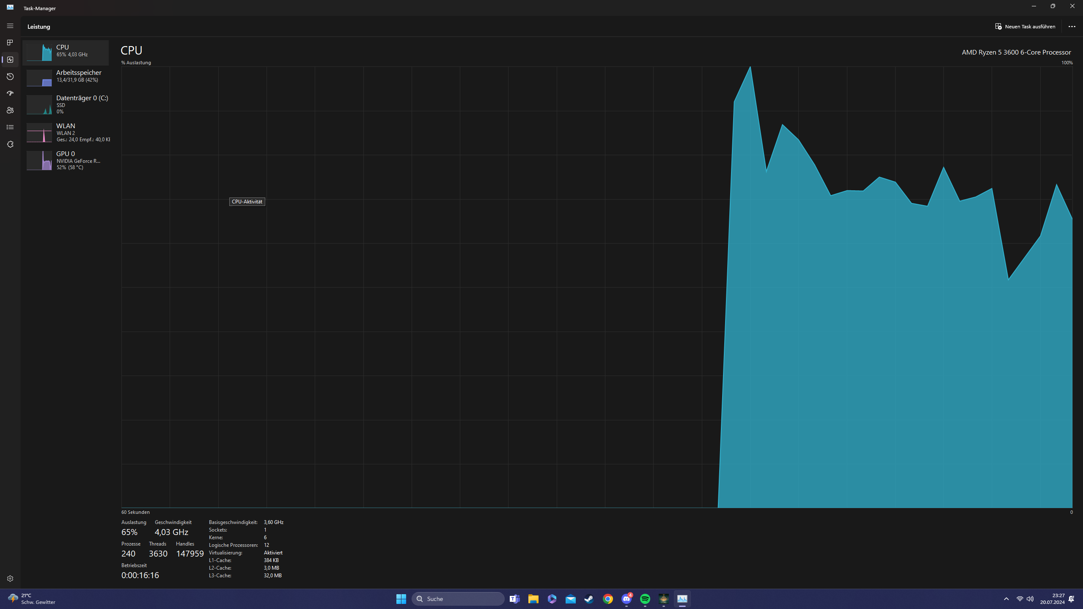Open the three-dots more options menu
This screenshot has width=1083, height=609.
pyautogui.click(x=1072, y=26)
